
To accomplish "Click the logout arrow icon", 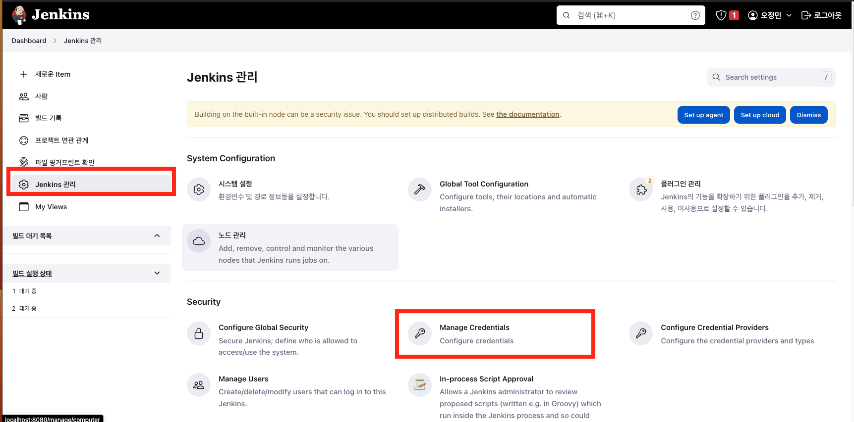I will (x=806, y=15).
